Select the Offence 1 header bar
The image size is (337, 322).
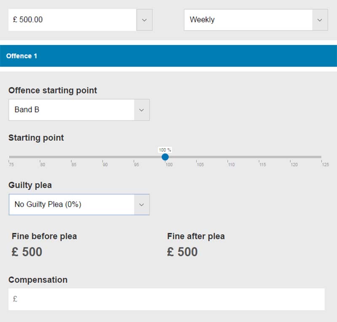click(168, 55)
